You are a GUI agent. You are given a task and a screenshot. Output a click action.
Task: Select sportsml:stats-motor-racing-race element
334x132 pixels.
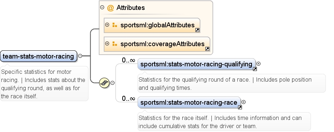189,103
